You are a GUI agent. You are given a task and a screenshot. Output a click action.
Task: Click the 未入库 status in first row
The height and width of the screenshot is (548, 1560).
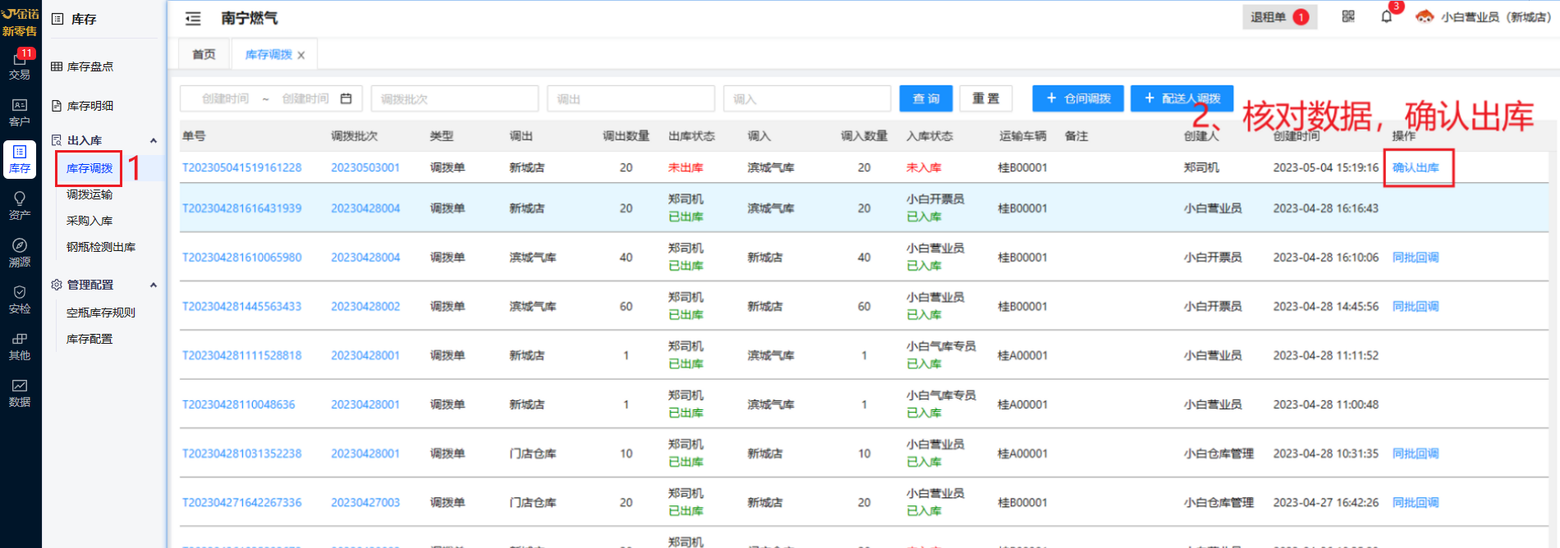pyautogui.click(x=924, y=167)
